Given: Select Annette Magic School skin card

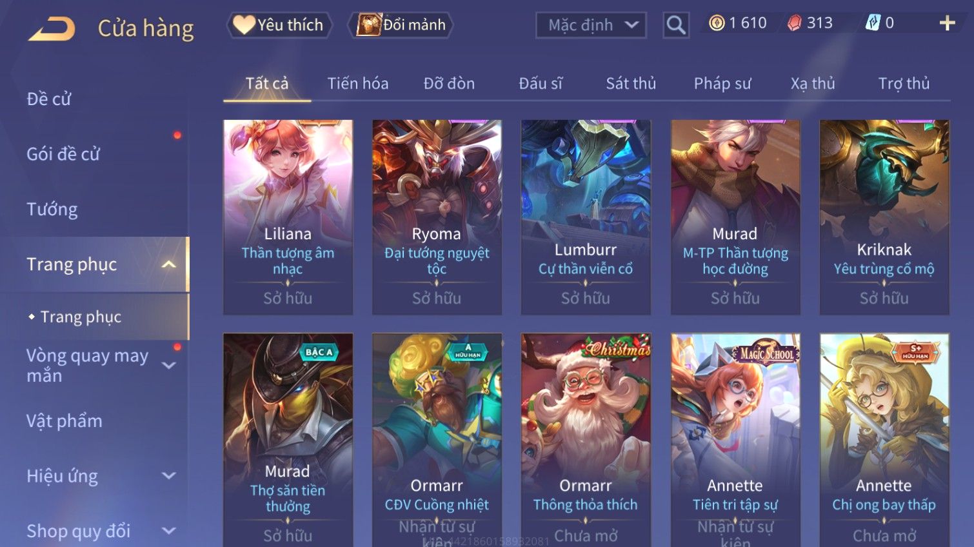Looking at the screenshot, I should point(735,440).
